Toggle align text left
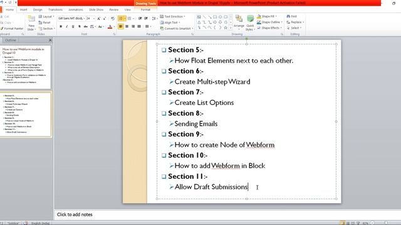 [121, 26]
